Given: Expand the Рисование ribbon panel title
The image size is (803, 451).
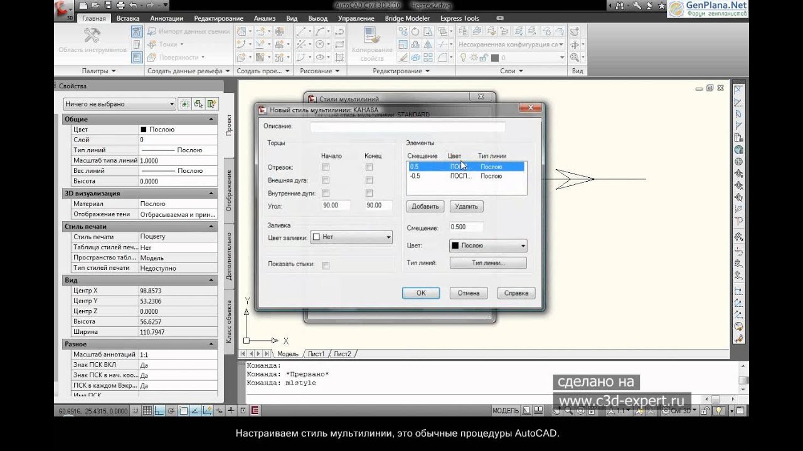Looking at the screenshot, I should tap(319, 71).
